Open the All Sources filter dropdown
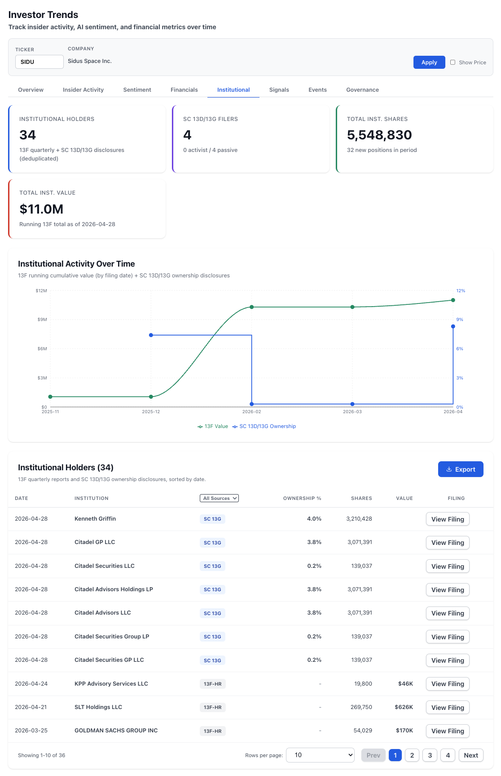 (x=219, y=498)
